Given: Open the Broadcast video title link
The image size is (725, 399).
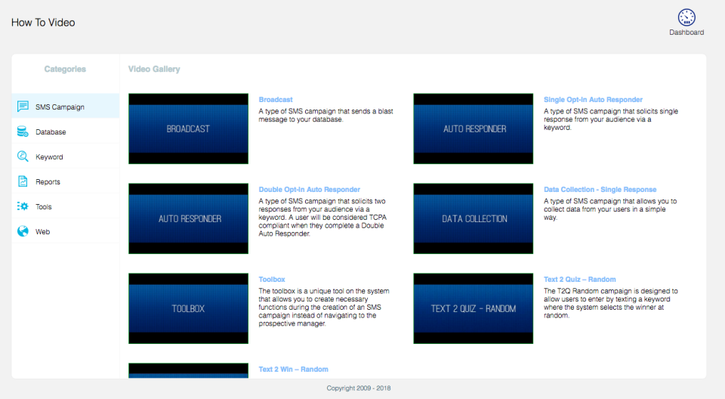Looking at the screenshot, I should point(276,100).
